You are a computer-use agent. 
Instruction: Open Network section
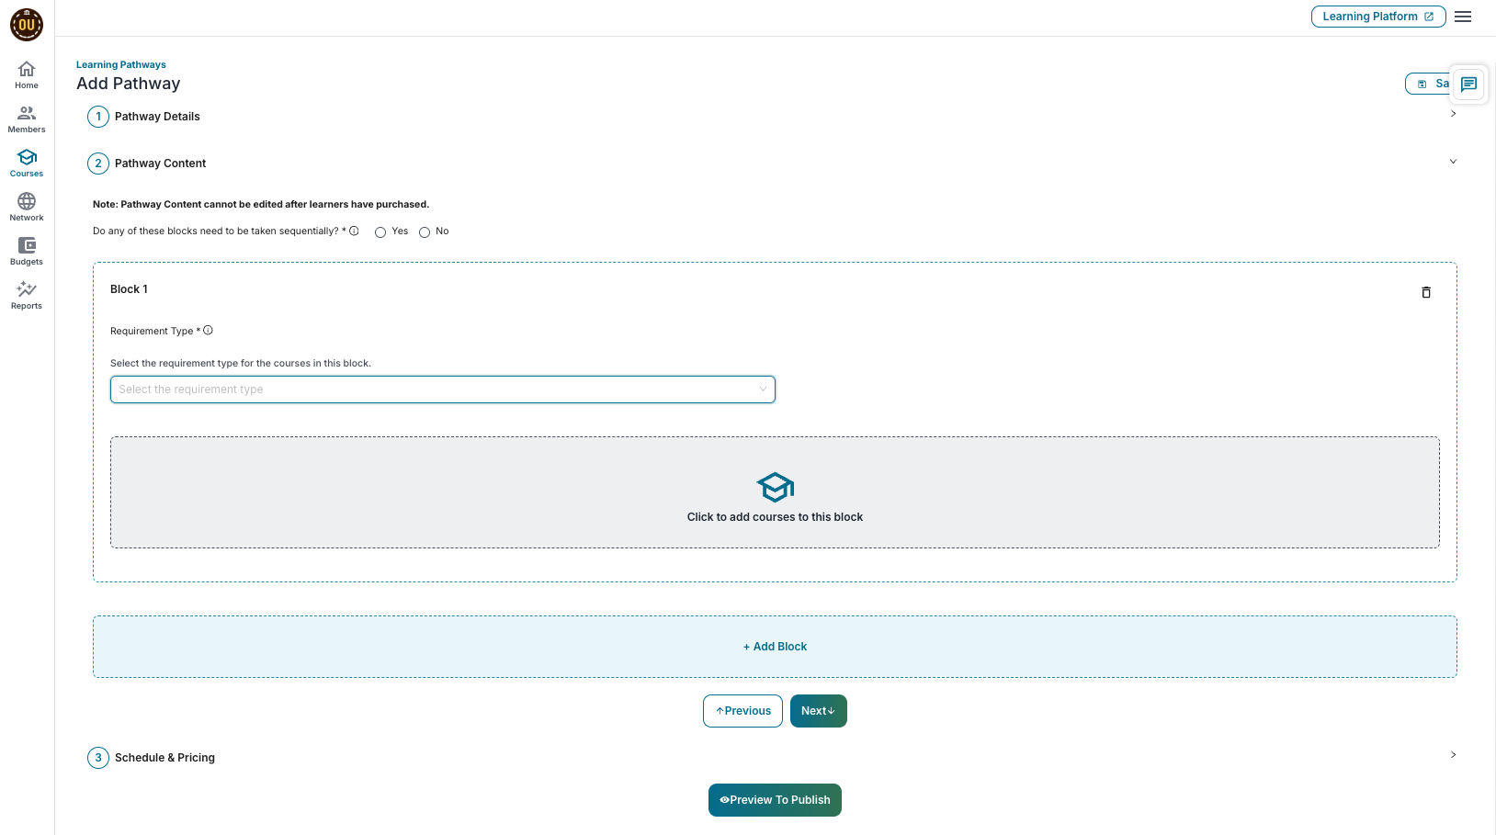pyautogui.click(x=27, y=208)
